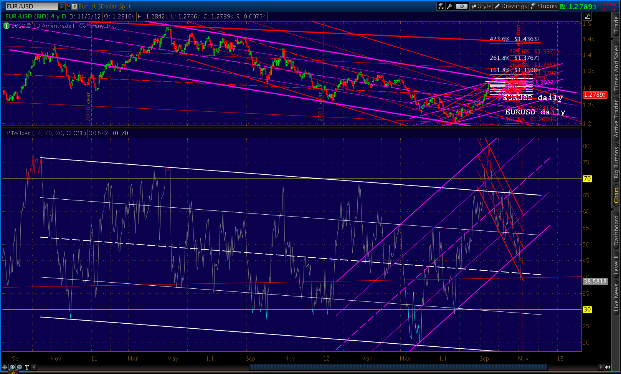The height and width of the screenshot is (374, 621).
Task: Open chart settings wrench icon
Action: [x=449, y=6]
